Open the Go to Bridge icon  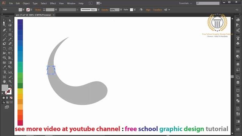(x=91, y=3)
